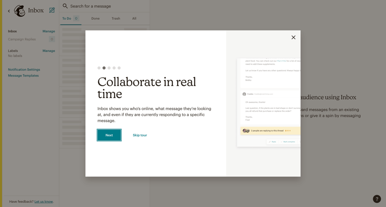Click the 'Collaborate in real time' heading
386x207 pixels.
pos(147,88)
